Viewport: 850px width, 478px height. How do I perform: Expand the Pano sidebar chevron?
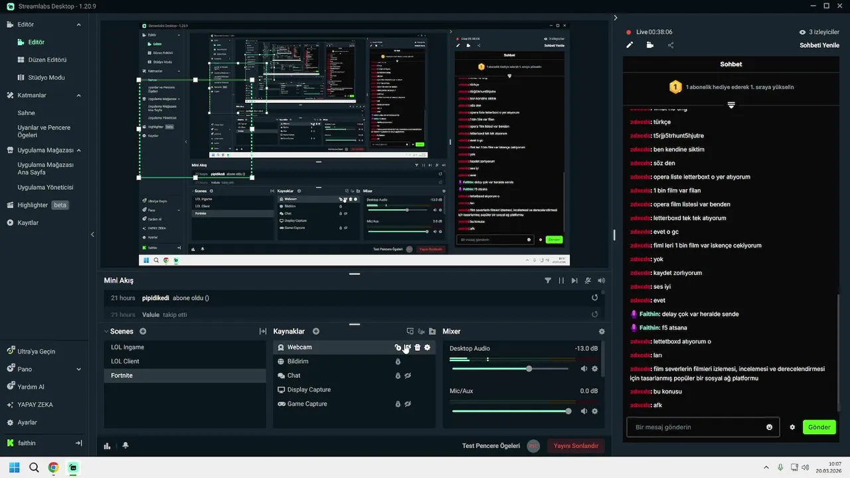click(78, 369)
